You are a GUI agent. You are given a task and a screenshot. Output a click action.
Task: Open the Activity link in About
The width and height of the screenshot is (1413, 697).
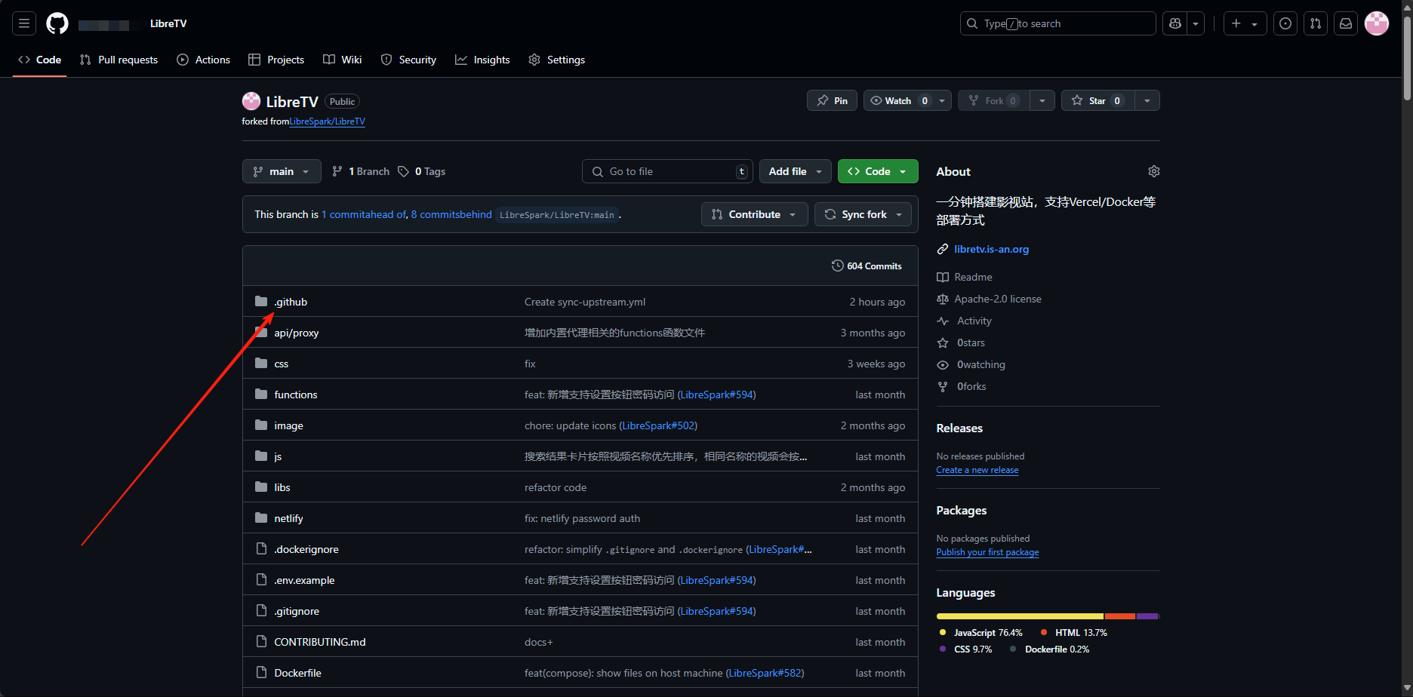pos(974,321)
